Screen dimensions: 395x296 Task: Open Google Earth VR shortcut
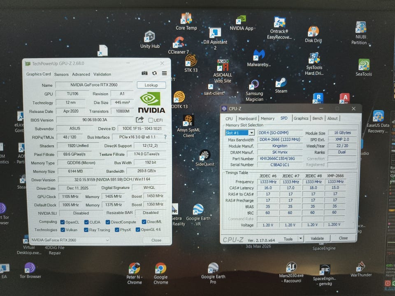click(x=198, y=215)
